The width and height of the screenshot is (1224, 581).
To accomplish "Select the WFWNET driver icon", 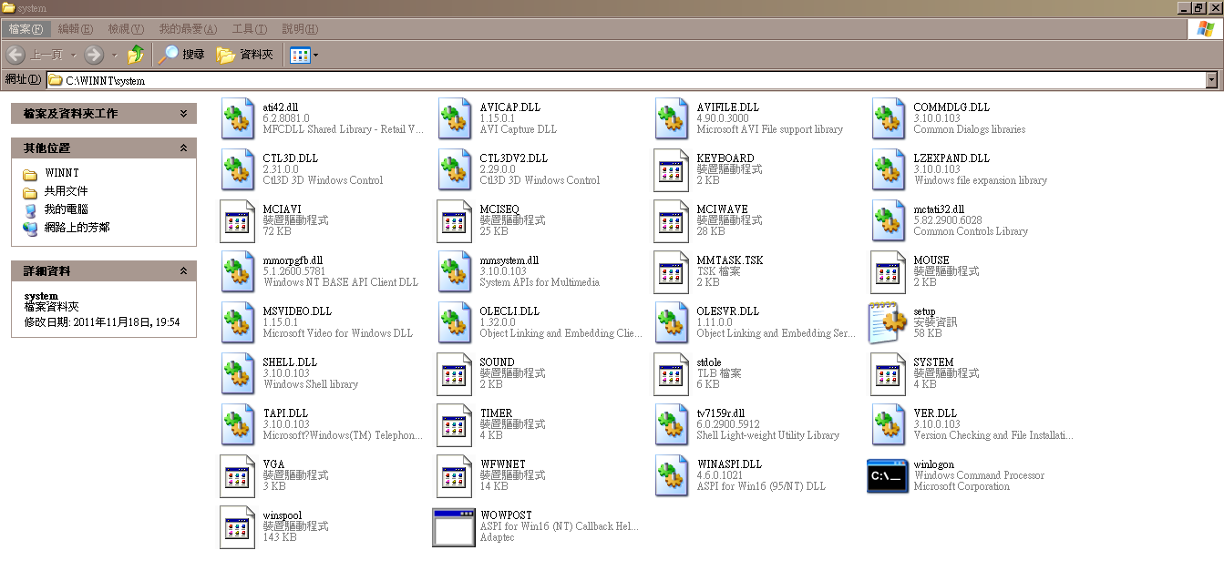I will pos(455,475).
